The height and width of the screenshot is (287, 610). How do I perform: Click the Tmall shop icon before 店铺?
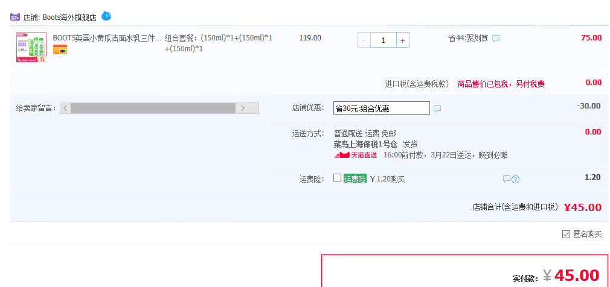(15, 17)
